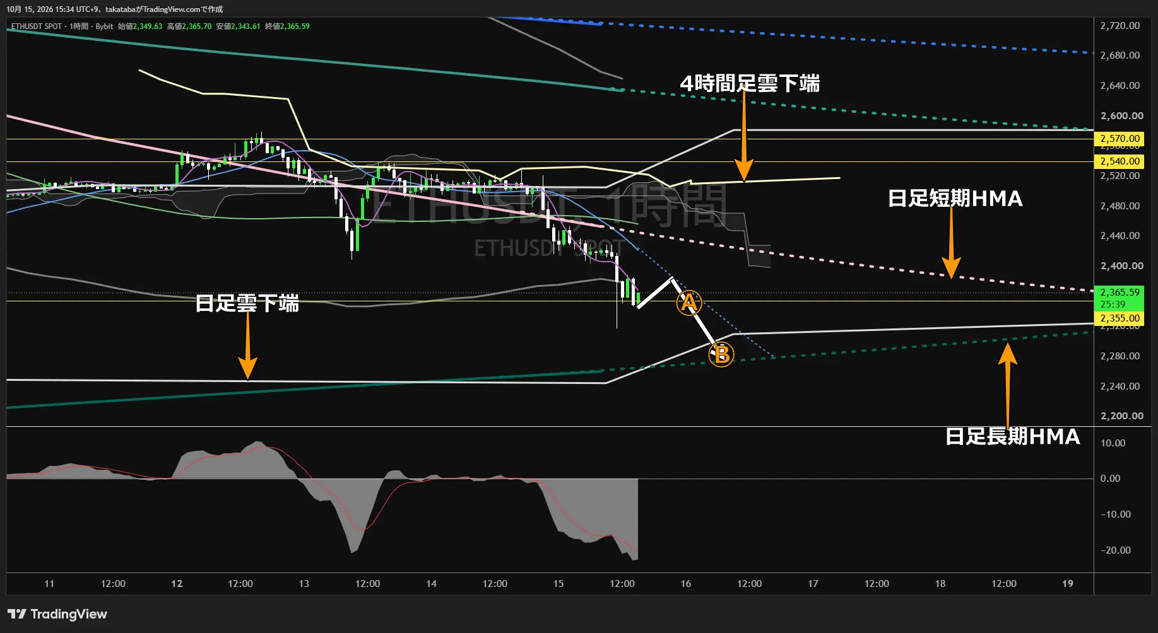The height and width of the screenshot is (633, 1158).
Task: Select the ETHUSDT SPOT symbol title
Action: [x=37, y=26]
